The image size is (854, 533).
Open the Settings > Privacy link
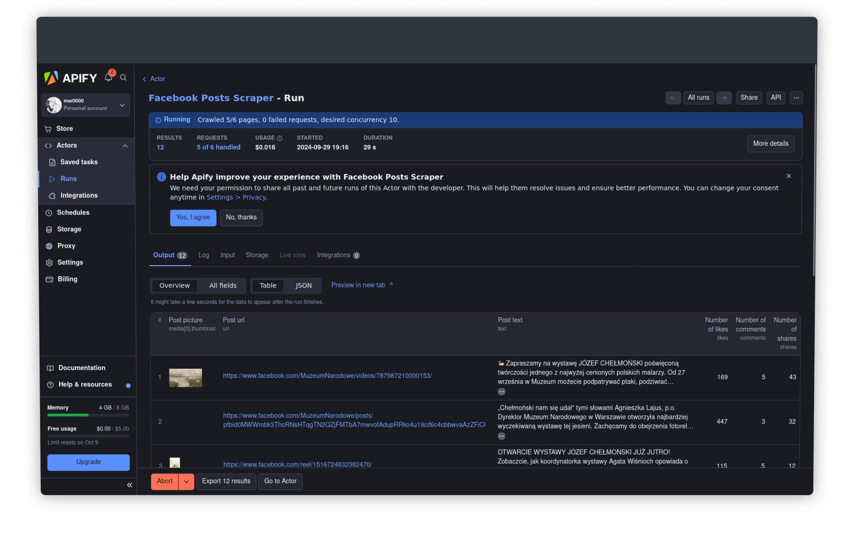point(236,198)
